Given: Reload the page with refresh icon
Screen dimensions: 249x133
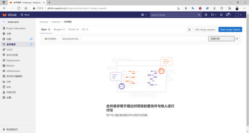Looking at the screenshot, I should (x=19, y=8).
